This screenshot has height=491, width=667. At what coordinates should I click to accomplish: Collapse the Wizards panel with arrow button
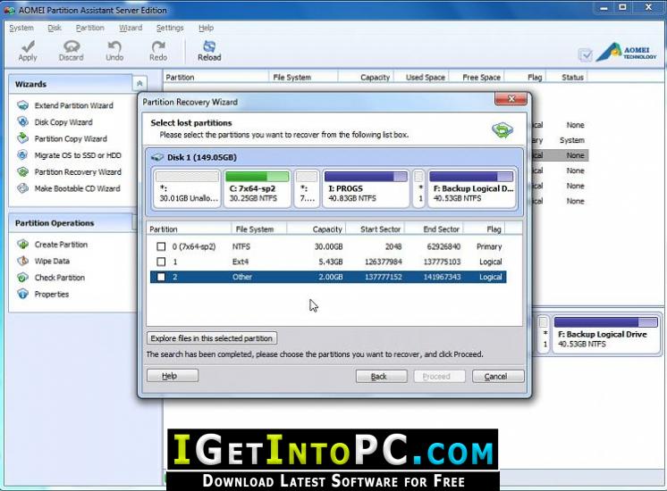(x=139, y=83)
